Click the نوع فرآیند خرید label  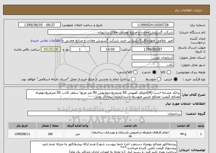194,79
